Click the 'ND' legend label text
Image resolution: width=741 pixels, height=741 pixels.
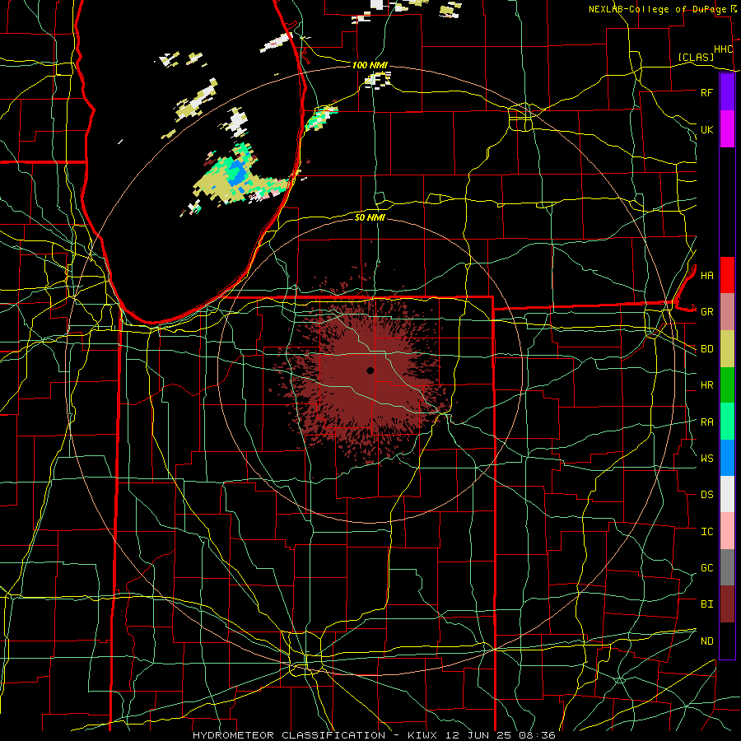(706, 641)
